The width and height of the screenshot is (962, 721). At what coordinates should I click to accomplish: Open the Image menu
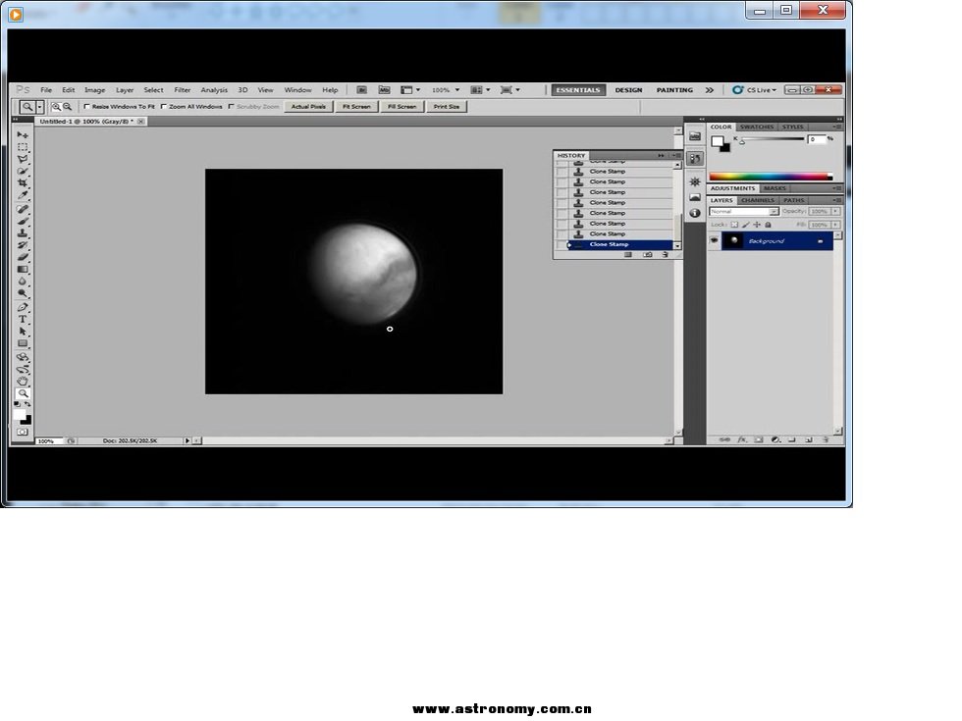click(94, 90)
